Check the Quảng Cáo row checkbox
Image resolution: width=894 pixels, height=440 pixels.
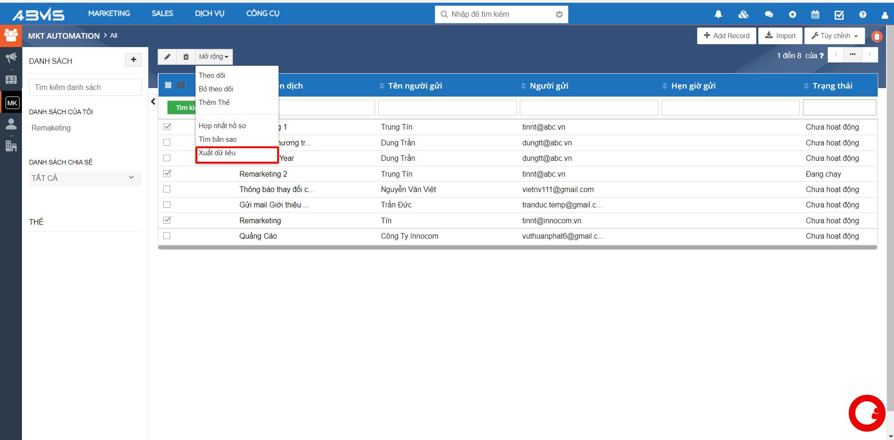coord(167,236)
